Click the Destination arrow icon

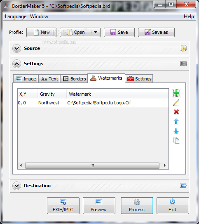point(183,186)
